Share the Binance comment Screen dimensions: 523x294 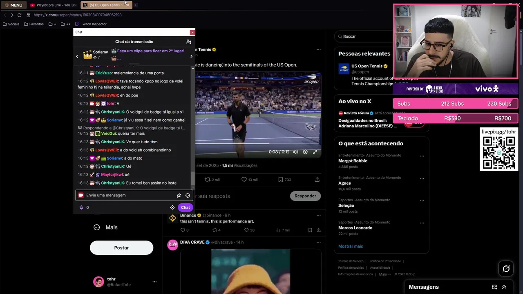pos(319,230)
